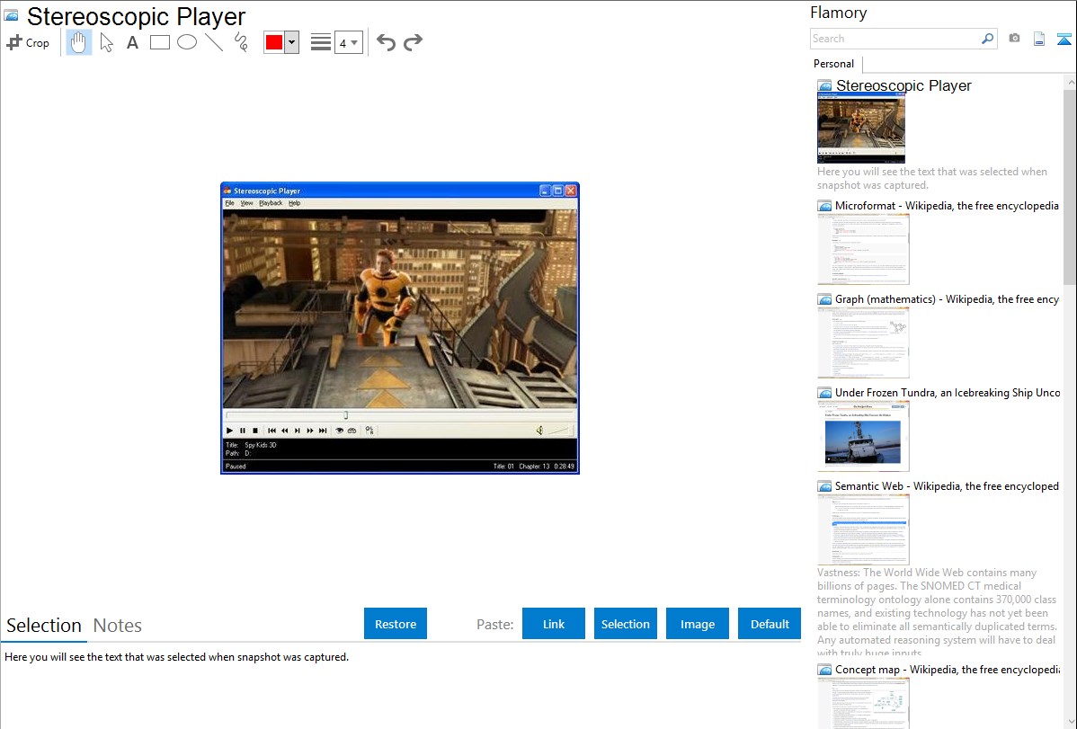This screenshot has width=1077, height=729.
Task: Activate the hand pan tool
Action: (79, 42)
